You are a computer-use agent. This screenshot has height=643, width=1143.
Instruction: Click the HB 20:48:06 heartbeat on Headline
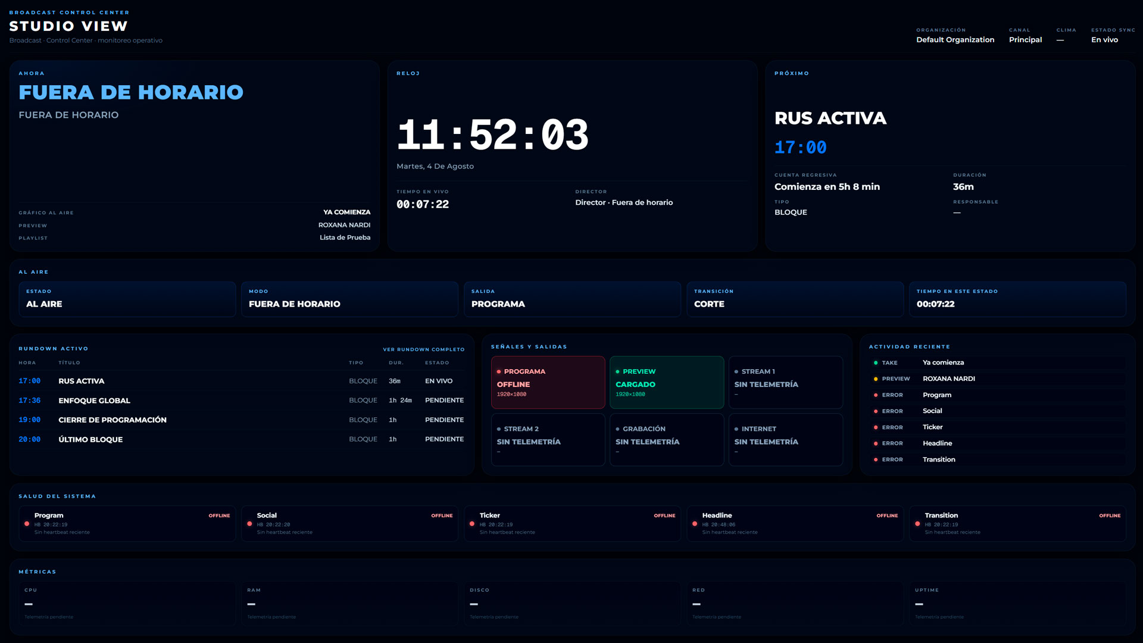pos(719,525)
